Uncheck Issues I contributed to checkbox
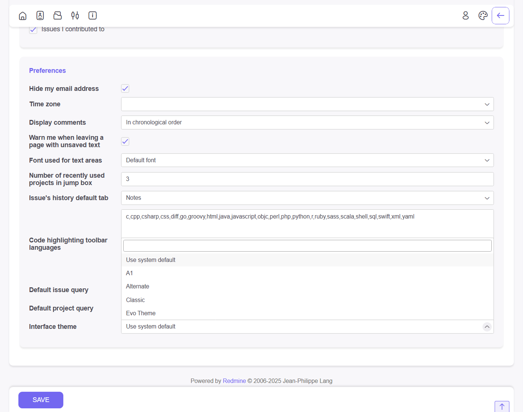Viewport: 523px width, 412px height. point(33,30)
